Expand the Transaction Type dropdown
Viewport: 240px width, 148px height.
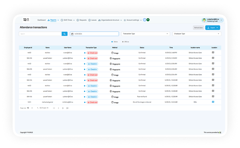(146, 34)
